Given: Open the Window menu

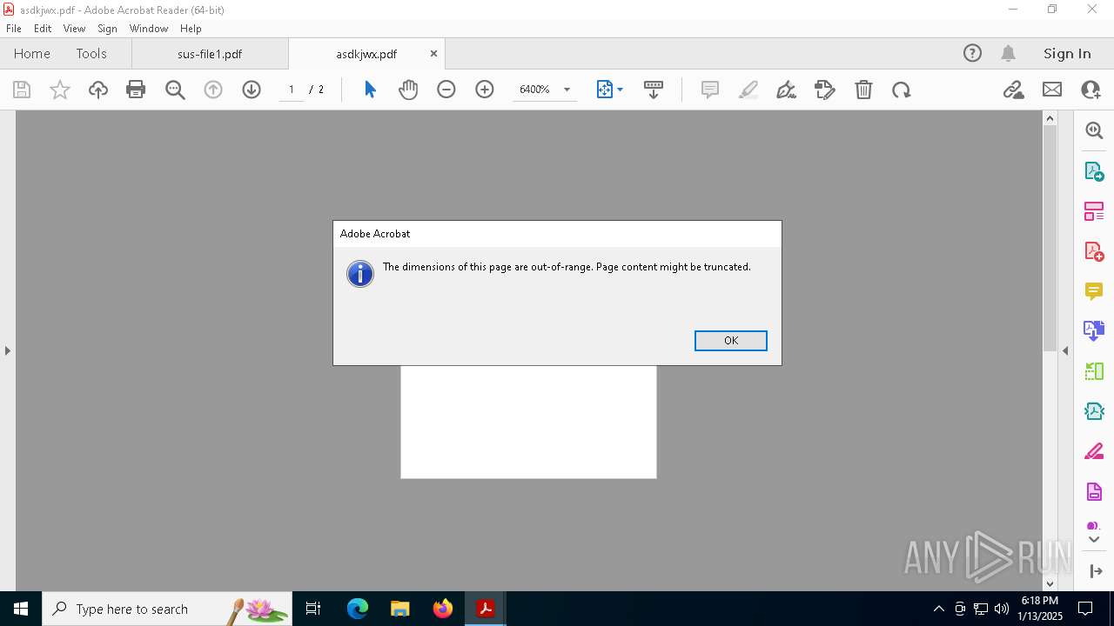Looking at the screenshot, I should [x=149, y=29].
